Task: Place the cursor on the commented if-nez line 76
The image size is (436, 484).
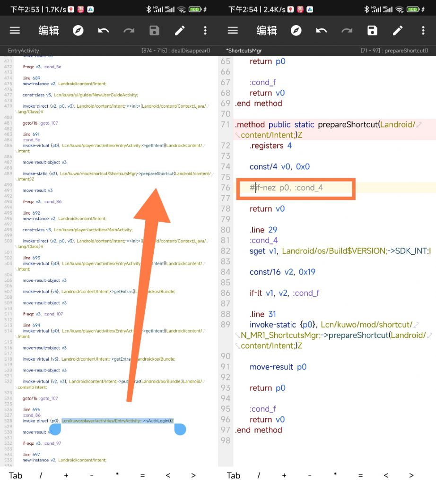Action: pos(293,188)
